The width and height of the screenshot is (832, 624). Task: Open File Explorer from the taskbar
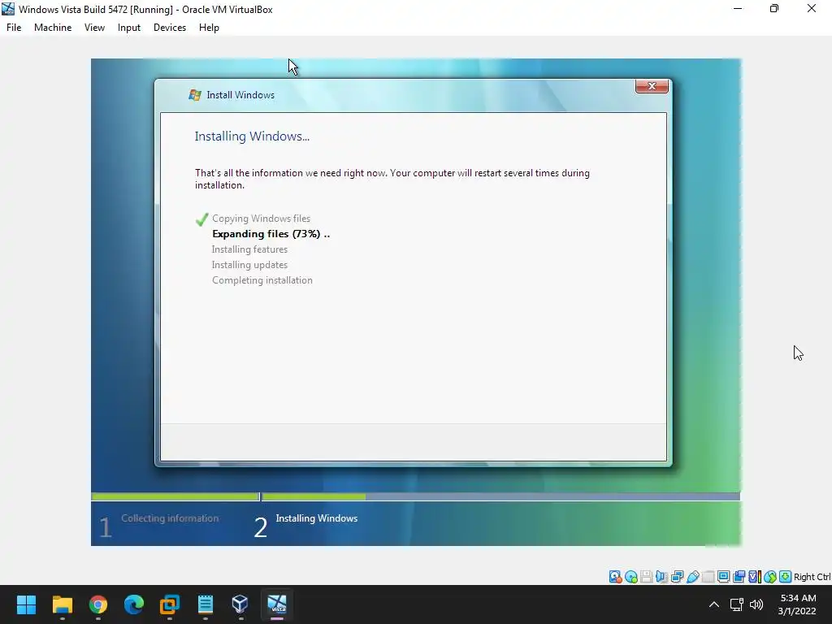(x=62, y=604)
